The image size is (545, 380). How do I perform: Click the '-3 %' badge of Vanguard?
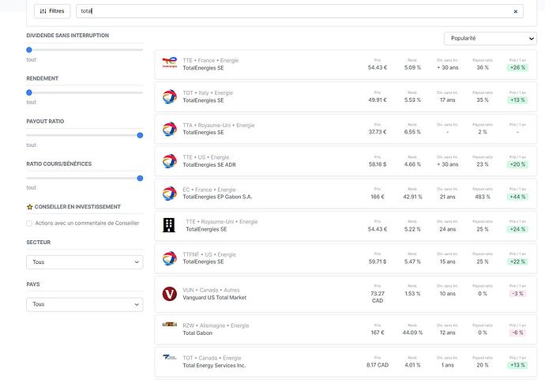click(x=517, y=294)
